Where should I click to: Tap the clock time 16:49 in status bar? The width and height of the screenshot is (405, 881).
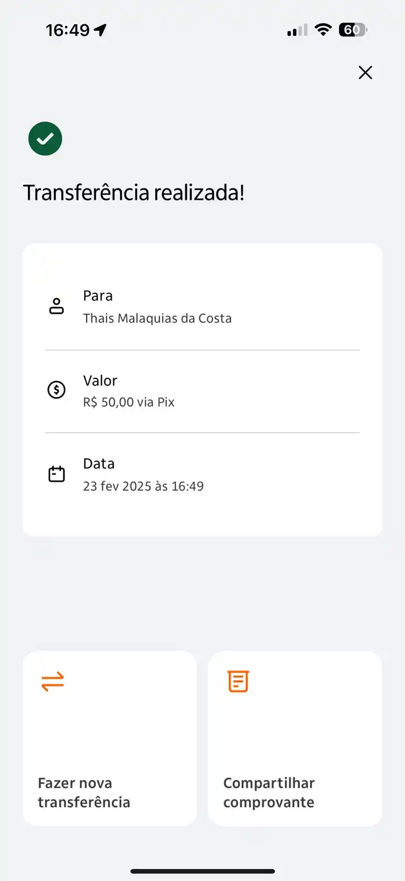pyautogui.click(x=68, y=30)
